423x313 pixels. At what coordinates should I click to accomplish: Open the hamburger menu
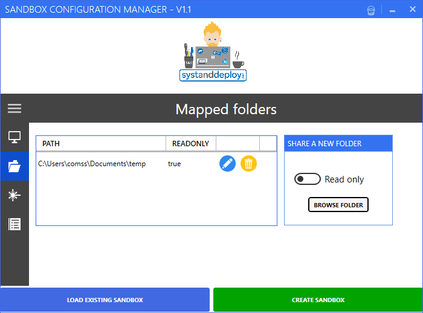pyautogui.click(x=15, y=109)
